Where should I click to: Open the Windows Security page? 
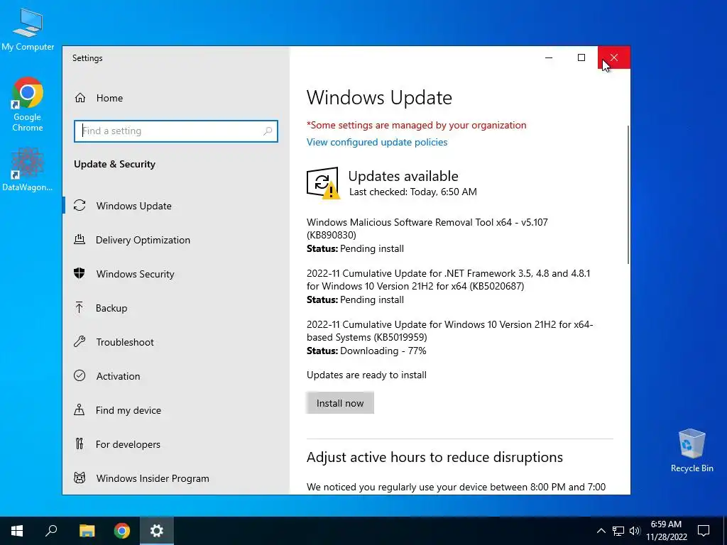[x=176, y=273]
